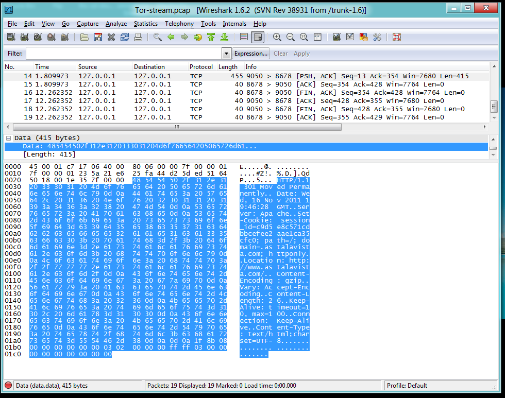505x398 pixels.
Task: Zoom in on packet text
Action: click(277, 37)
